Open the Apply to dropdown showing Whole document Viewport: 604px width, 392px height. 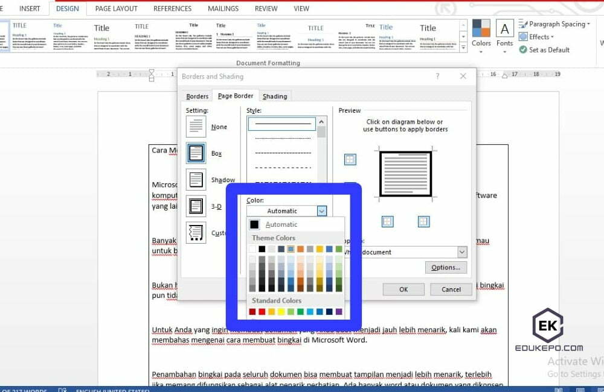tap(461, 251)
